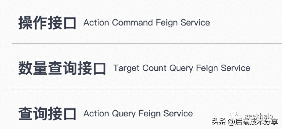The width and height of the screenshot is (282, 129).
Task: Click Service in Action Command row
Action: click(195, 23)
